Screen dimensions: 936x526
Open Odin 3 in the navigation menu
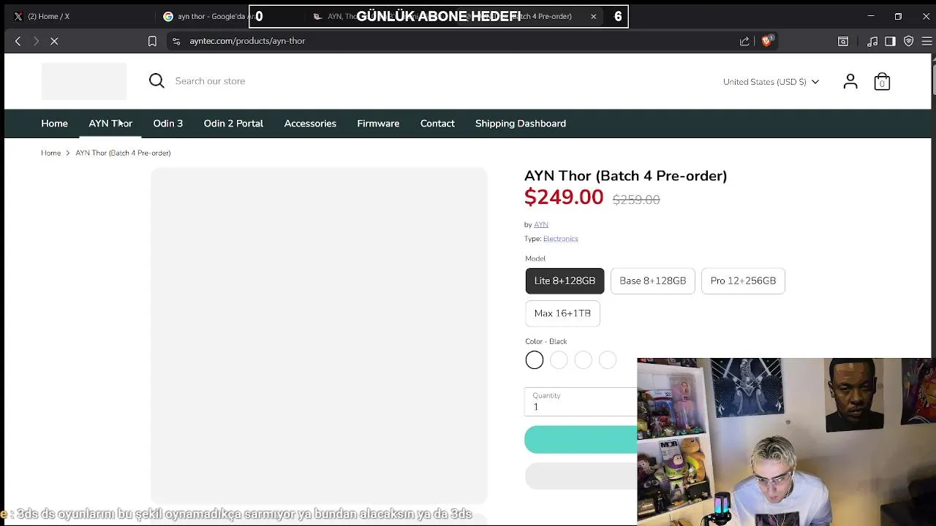167,123
